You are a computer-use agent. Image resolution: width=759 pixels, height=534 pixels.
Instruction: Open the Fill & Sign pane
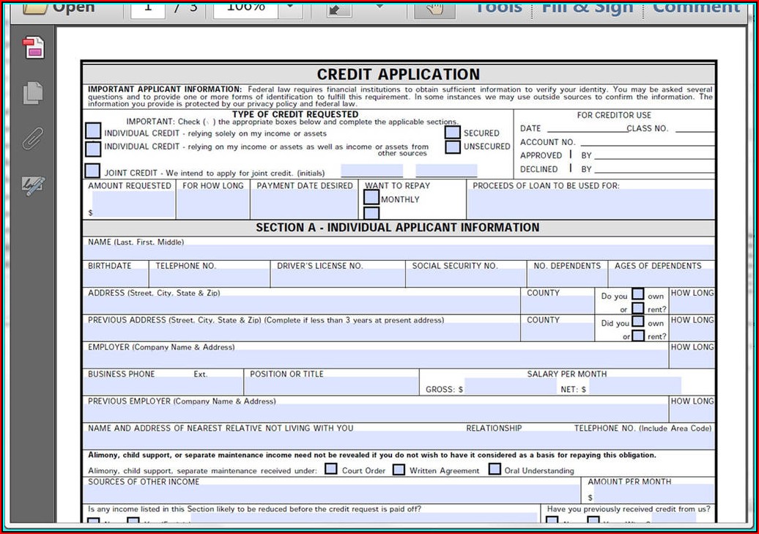(x=587, y=7)
